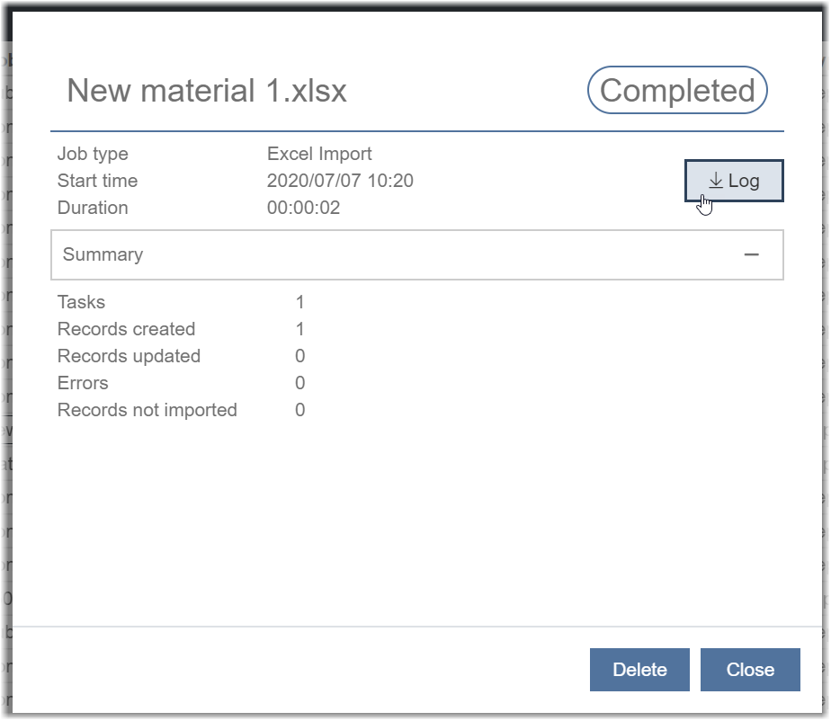The width and height of the screenshot is (831, 721).
Task: Click the Records created label
Action: (126, 329)
